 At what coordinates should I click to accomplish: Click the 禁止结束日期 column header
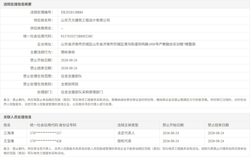pyautogui.click(x=218, y=125)
